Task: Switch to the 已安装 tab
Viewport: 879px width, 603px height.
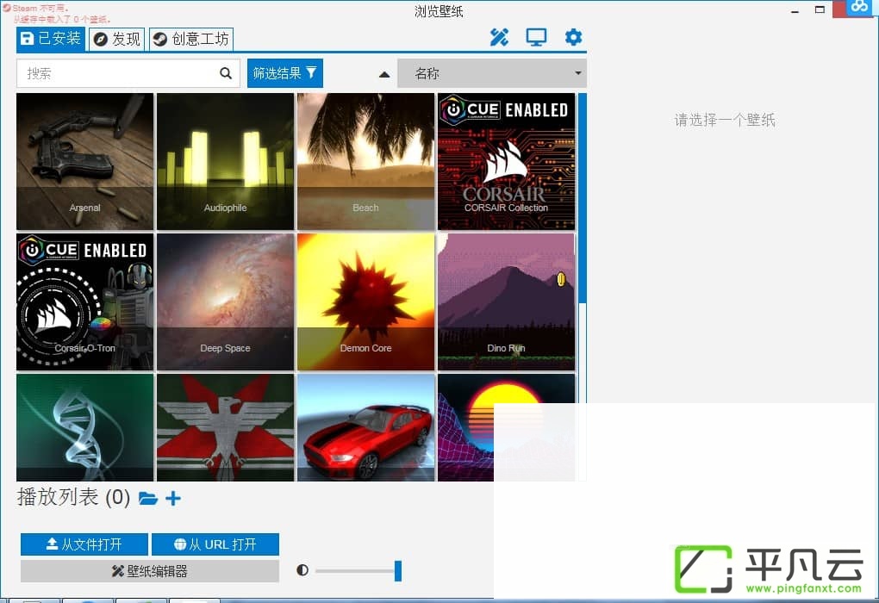Action: 51,39
